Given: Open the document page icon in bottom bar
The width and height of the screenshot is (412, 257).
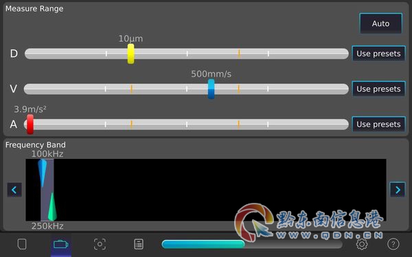Looking at the screenshot, I should pos(22,244).
